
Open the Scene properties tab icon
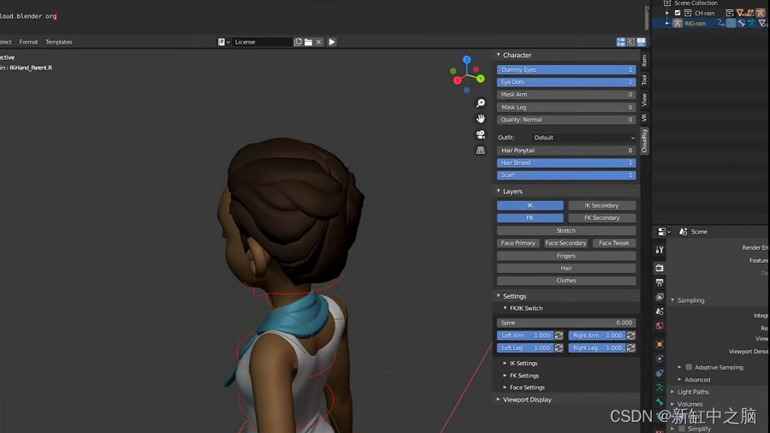[x=660, y=311]
